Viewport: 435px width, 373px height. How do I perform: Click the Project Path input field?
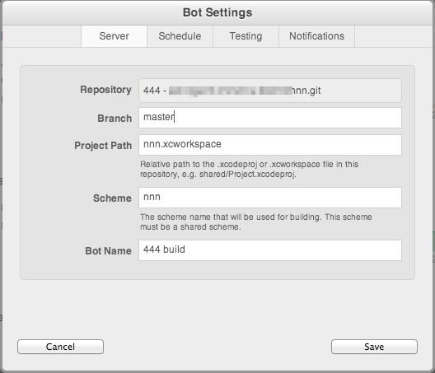(270, 145)
